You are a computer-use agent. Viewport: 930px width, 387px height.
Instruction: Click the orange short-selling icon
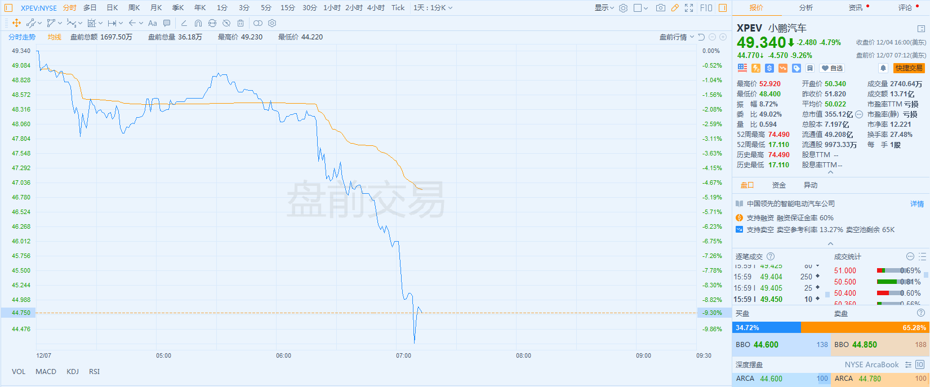783,68
